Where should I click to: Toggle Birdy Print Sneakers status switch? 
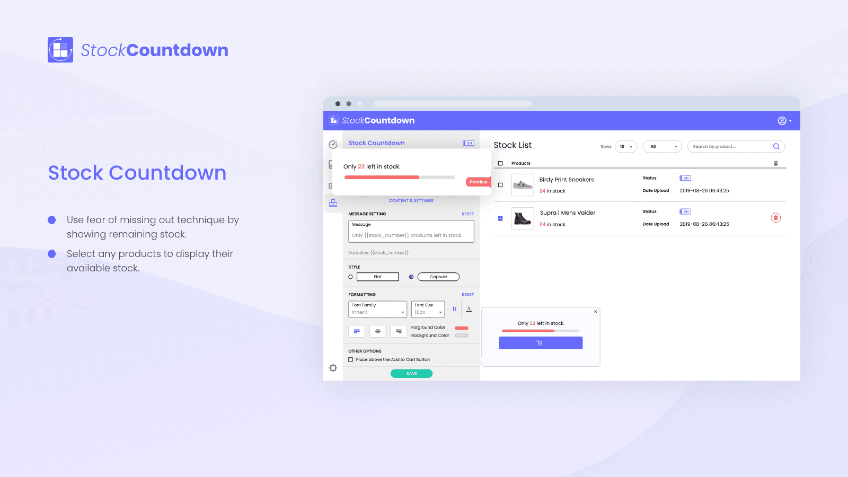click(x=685, y=178)
